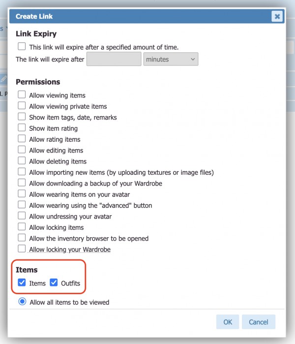The image size is (295, 344).
Task: Tick Allow locking your Wardrobe
Action: coord(22,249)
